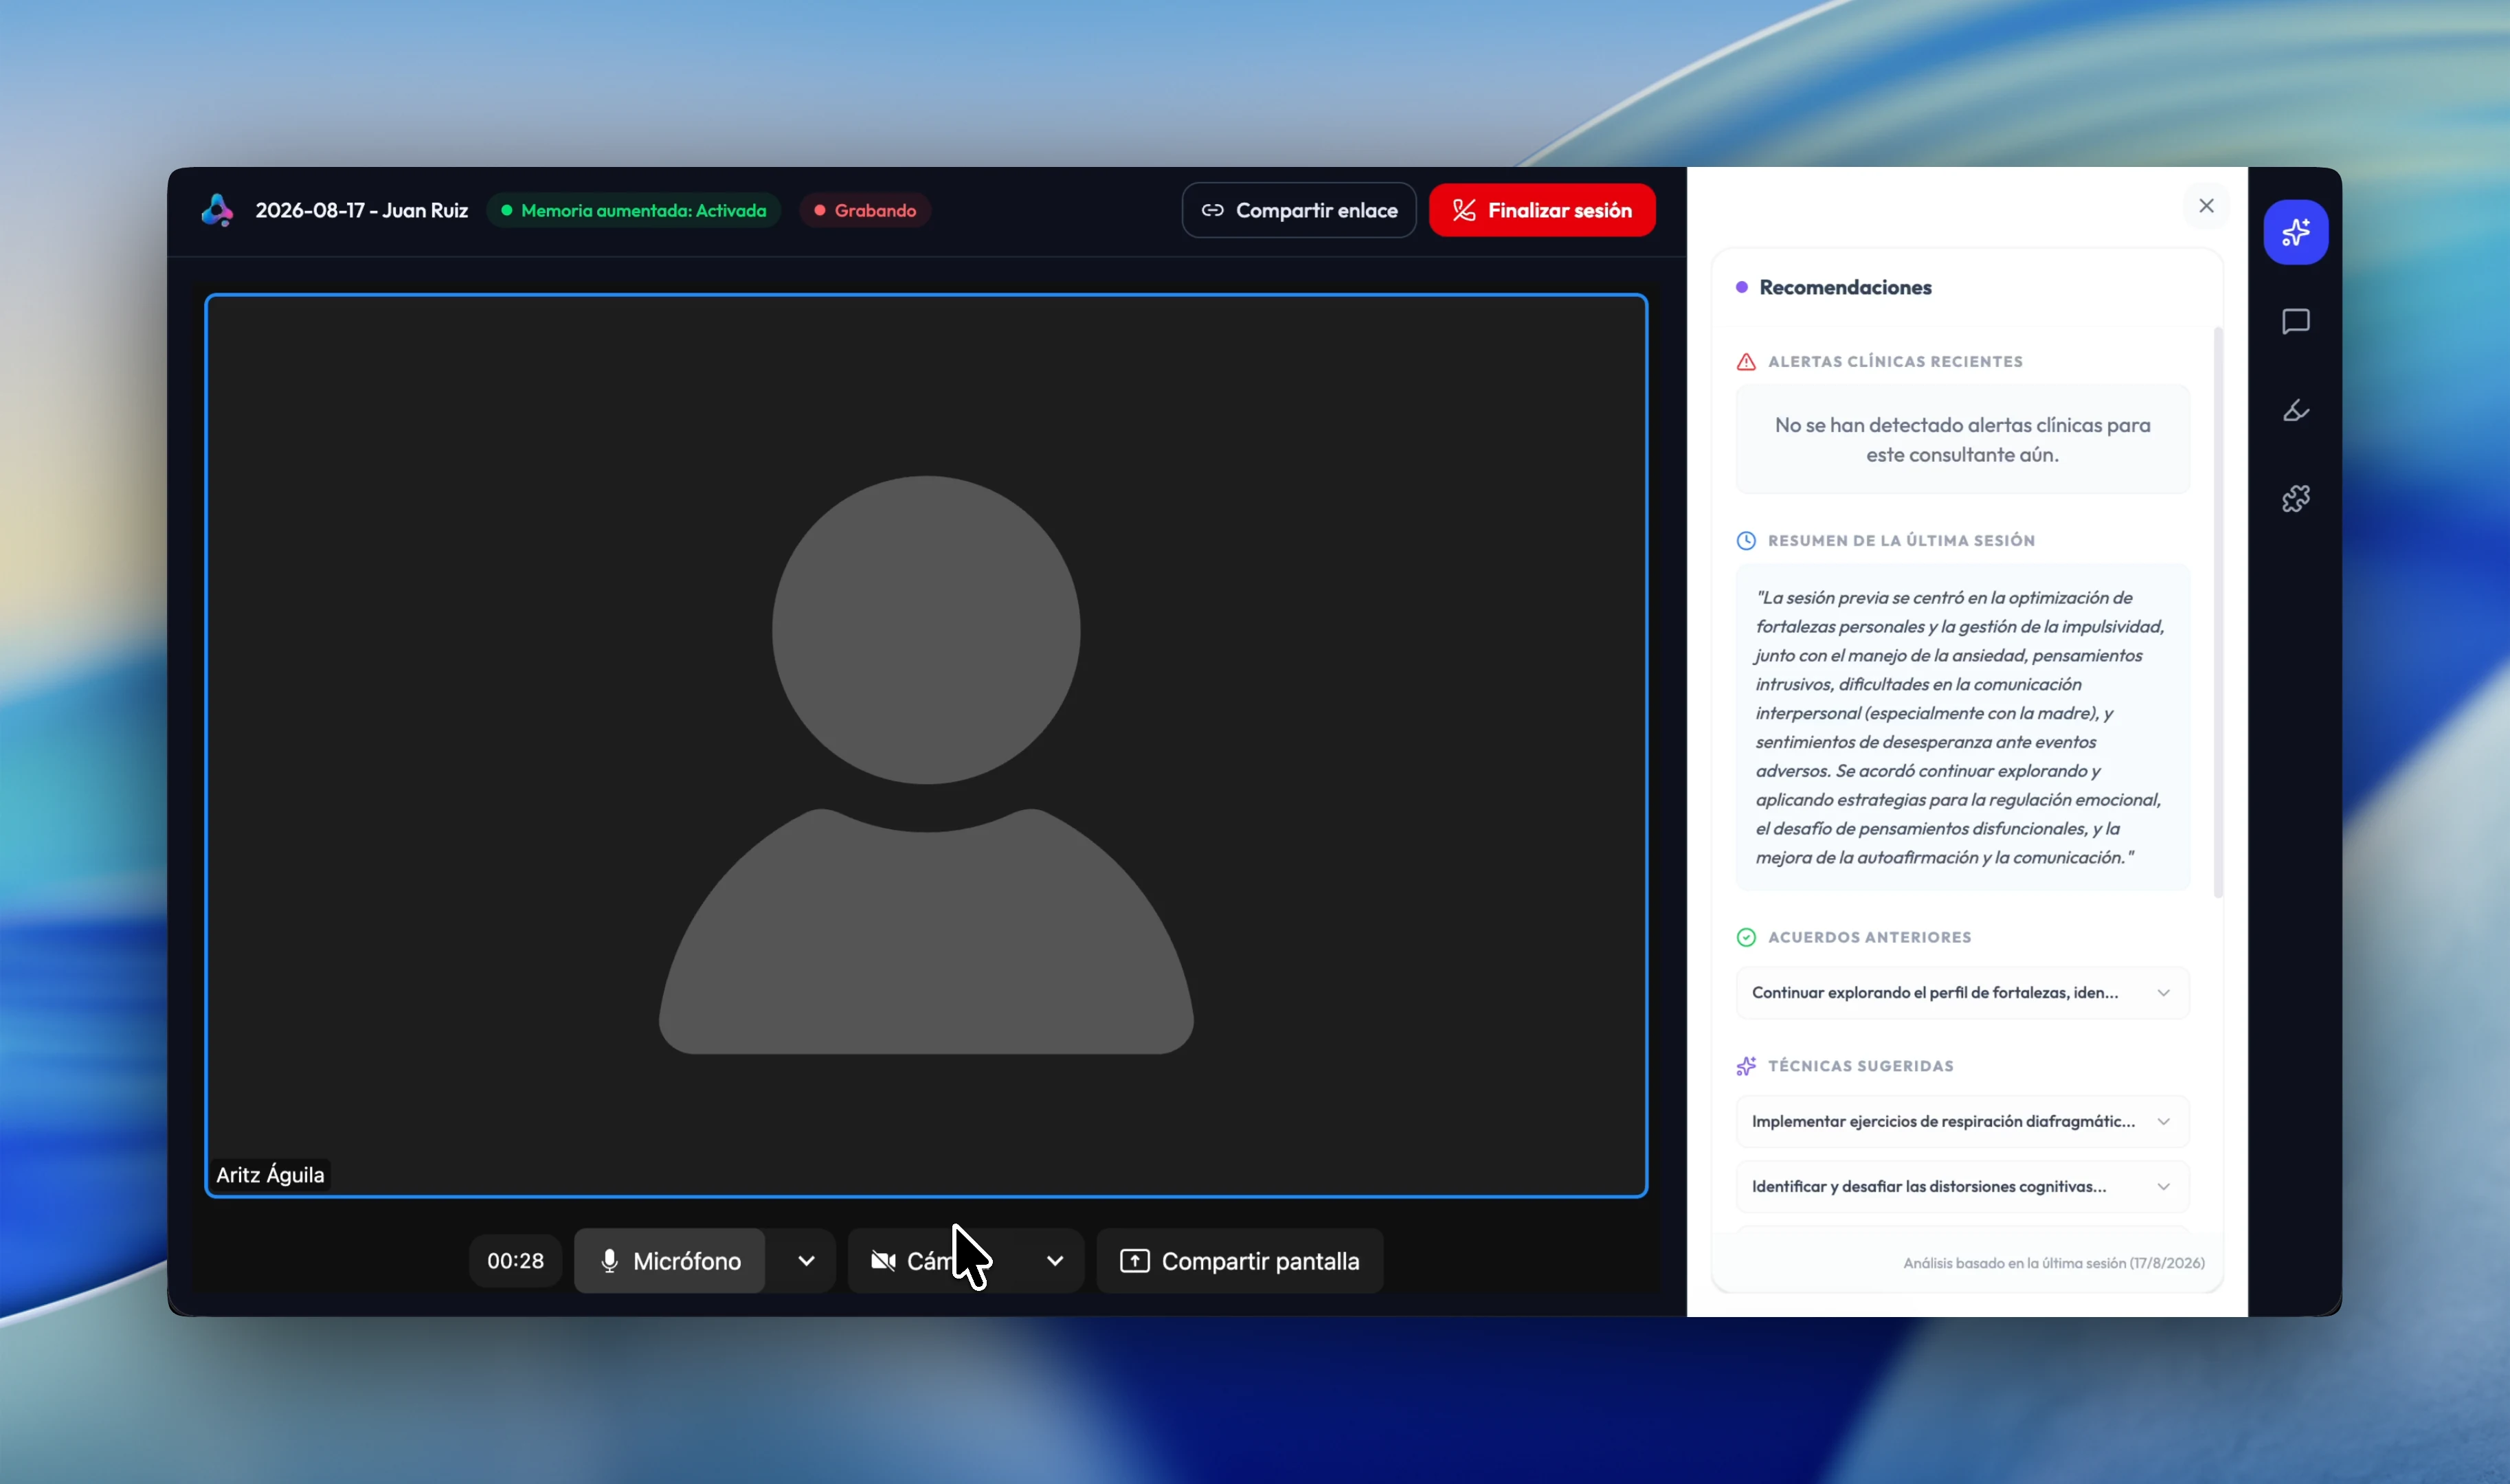Click the Recomendaciones panel scrollbar
This screenshot has width=2510, height=1484.
[x=2218, y=612]
